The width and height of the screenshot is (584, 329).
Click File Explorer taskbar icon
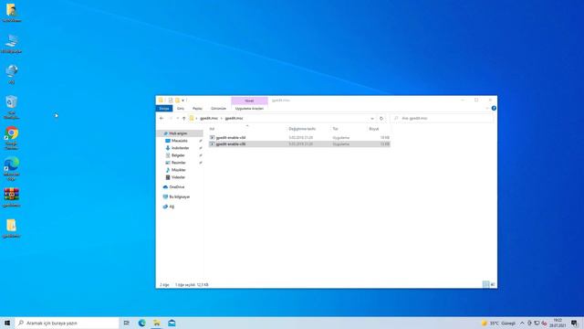(157, 323)
